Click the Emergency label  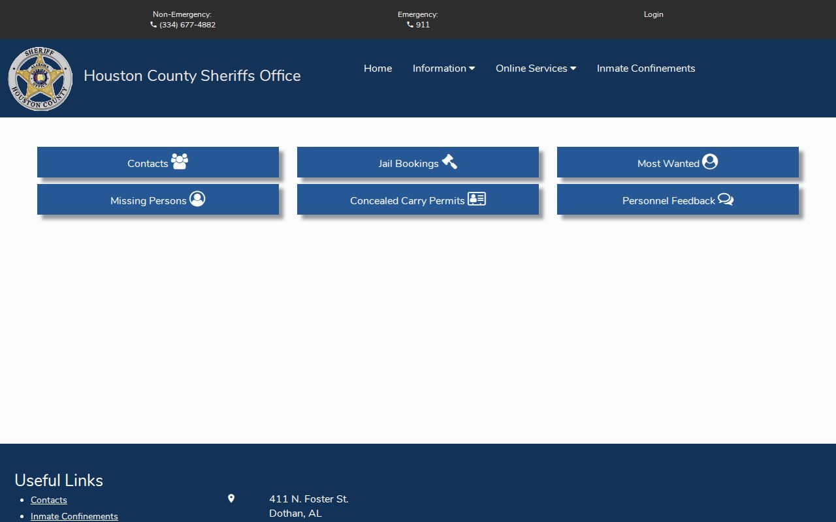tap(418, 14)
